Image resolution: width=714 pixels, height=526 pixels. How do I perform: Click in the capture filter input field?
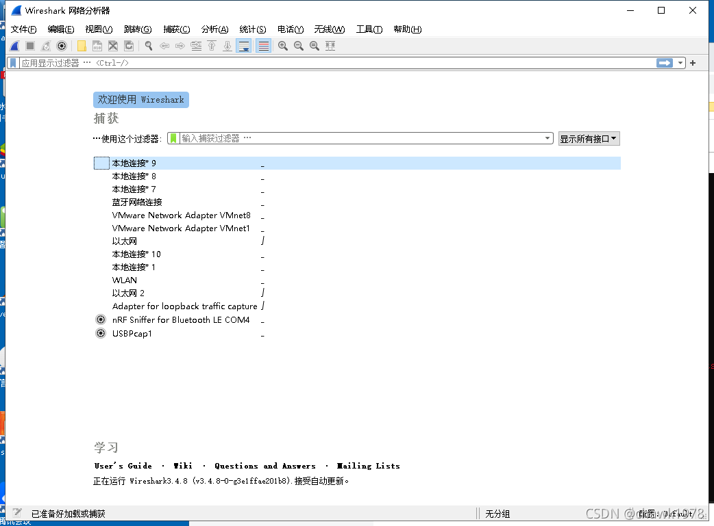(362, 138)
